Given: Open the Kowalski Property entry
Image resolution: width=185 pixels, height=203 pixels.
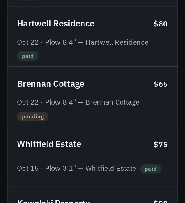Looking at the screenshot, I should pyautogui.click(x=92, y=195).
